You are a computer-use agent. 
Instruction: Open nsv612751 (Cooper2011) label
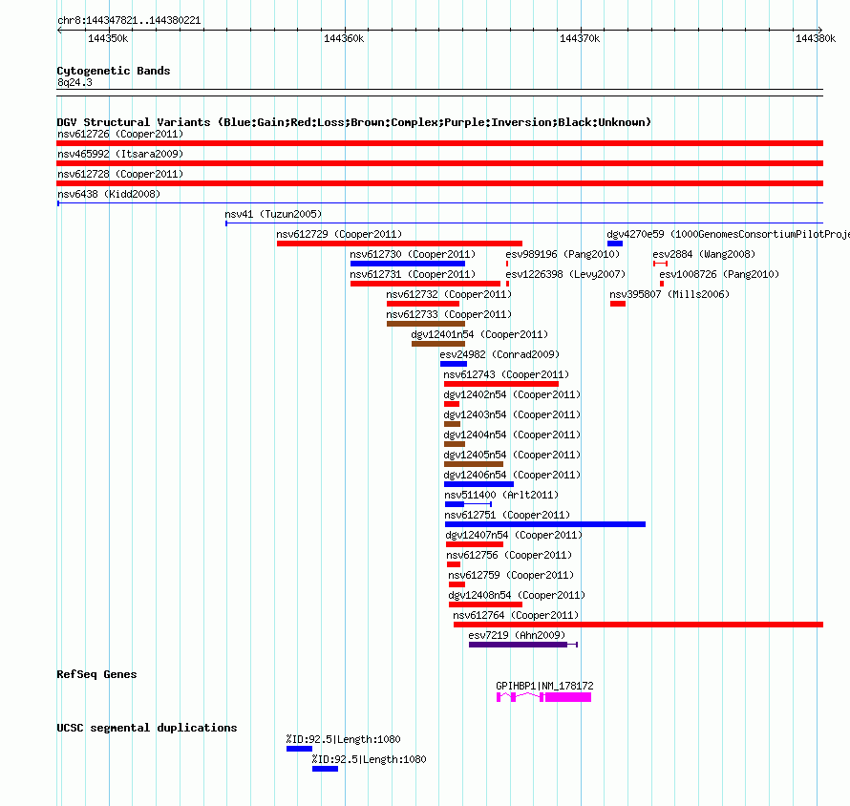(507, 515)
